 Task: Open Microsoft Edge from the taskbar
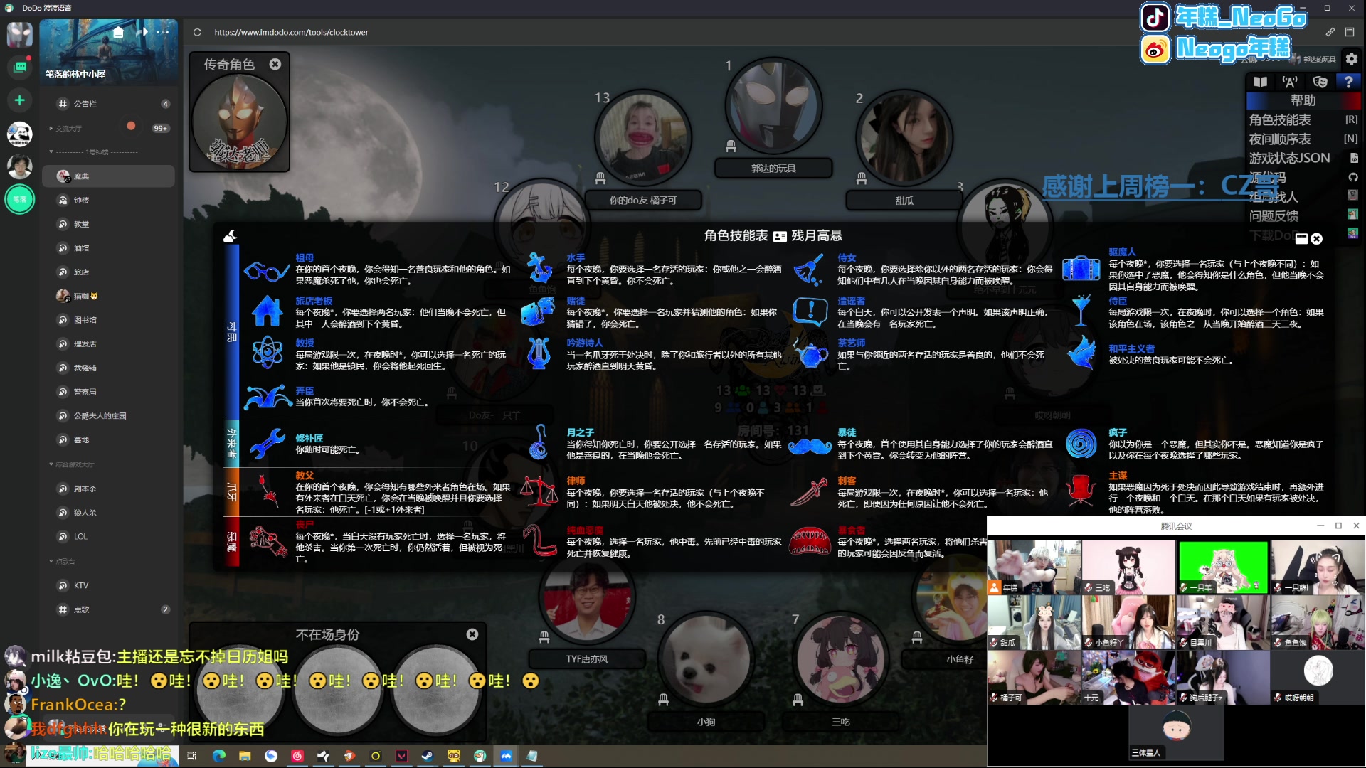pos(218,756)
